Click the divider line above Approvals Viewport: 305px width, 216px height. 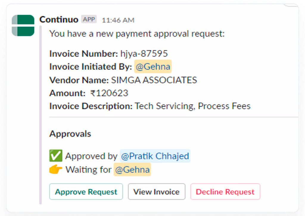click(x=173, y=117)
